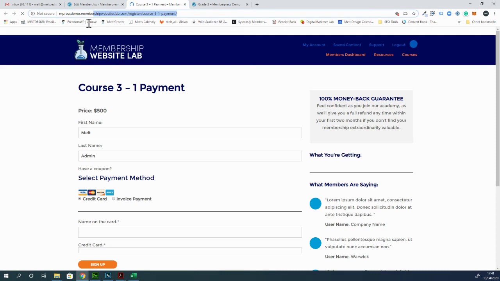
Task: Click the browser address bar URL
Action: click(x=118, y=14)
